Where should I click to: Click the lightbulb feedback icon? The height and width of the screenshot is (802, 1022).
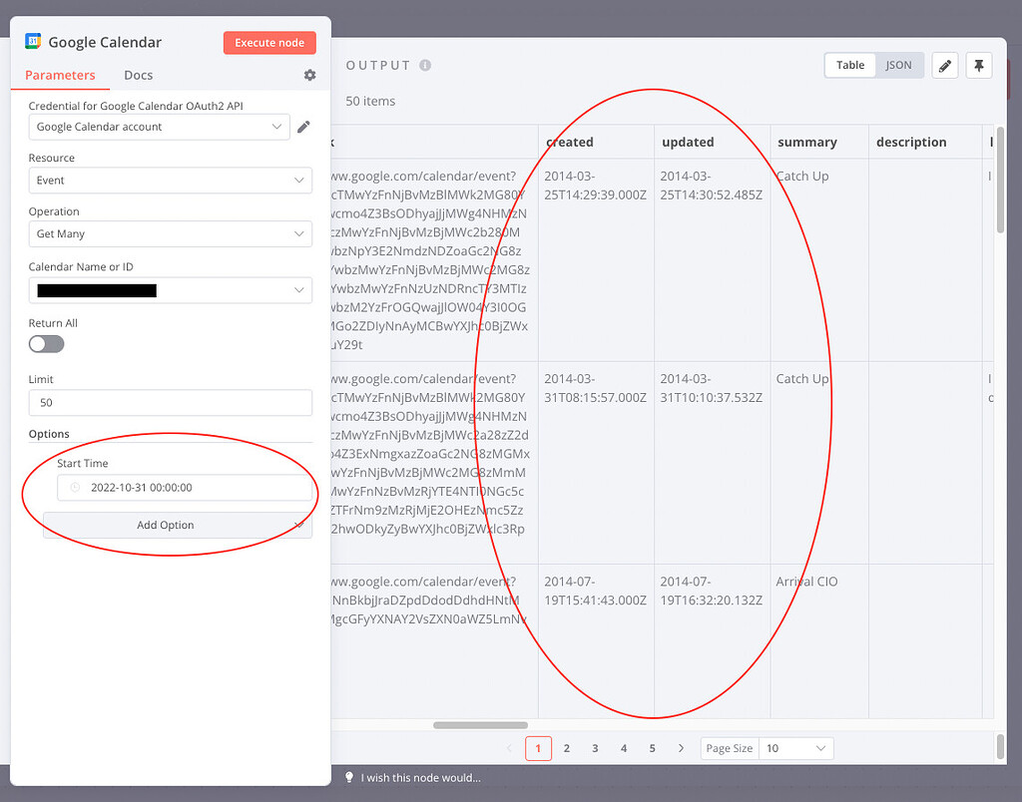tap(348, 778)
